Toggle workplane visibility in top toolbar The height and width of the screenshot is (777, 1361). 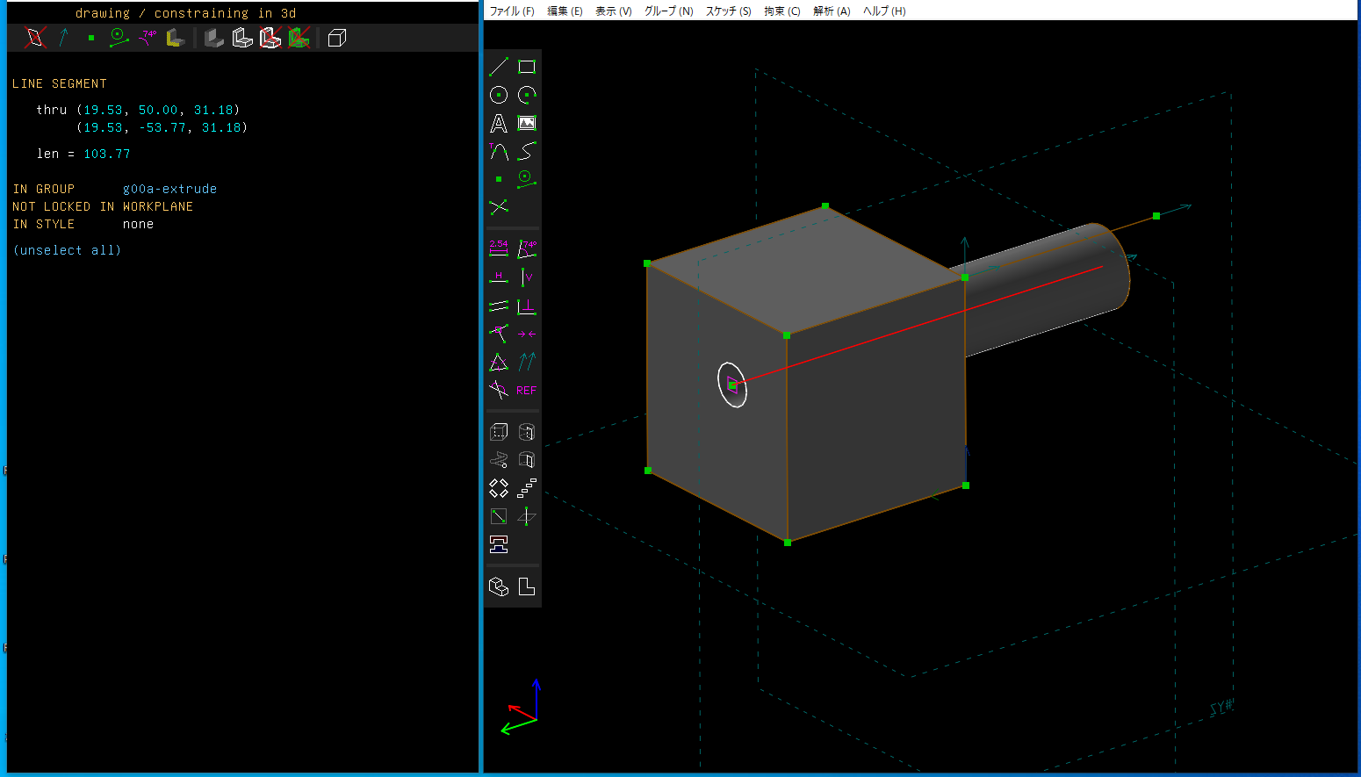point(34,38)
